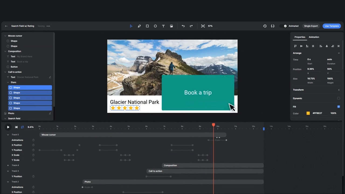Click the blue timeline end marker

click(x=264, y=129)
